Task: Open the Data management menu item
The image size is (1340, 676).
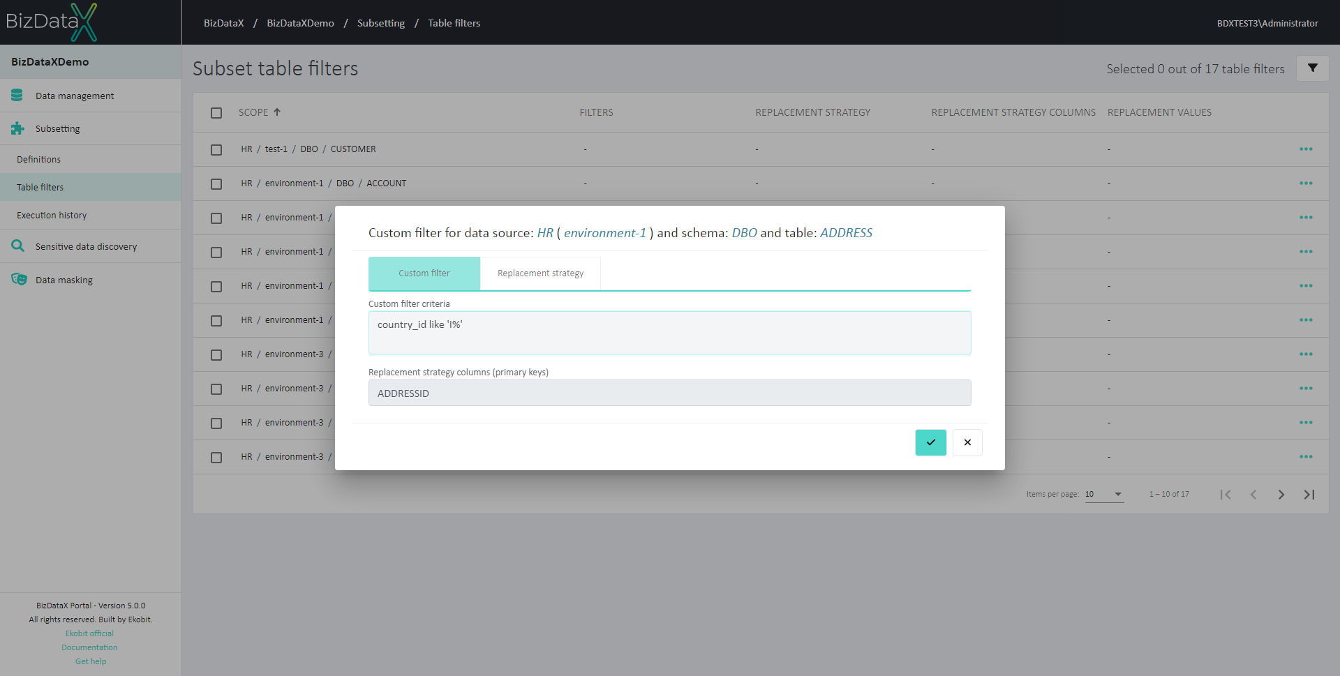Action: pyautogui.click(x=91, y=96)
